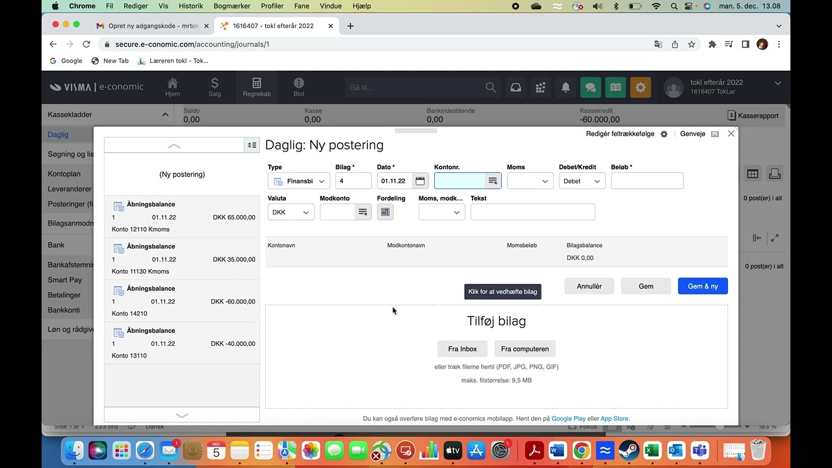The height and width of the screenshot is (468, 832).
Task: Click the Chrome translate page icon
Action: coord(658,44)
